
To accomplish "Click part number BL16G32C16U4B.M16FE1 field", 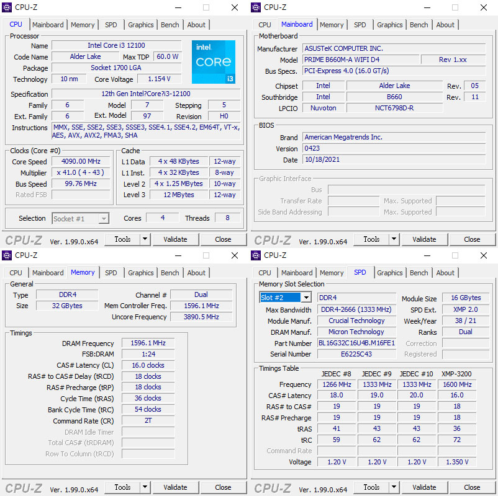I will (x=356, y=343).
